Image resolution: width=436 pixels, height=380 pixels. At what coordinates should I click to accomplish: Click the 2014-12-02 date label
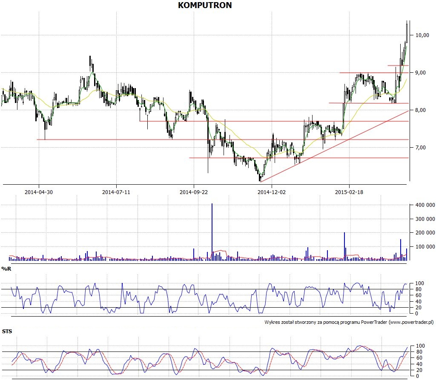click(272, 192)
